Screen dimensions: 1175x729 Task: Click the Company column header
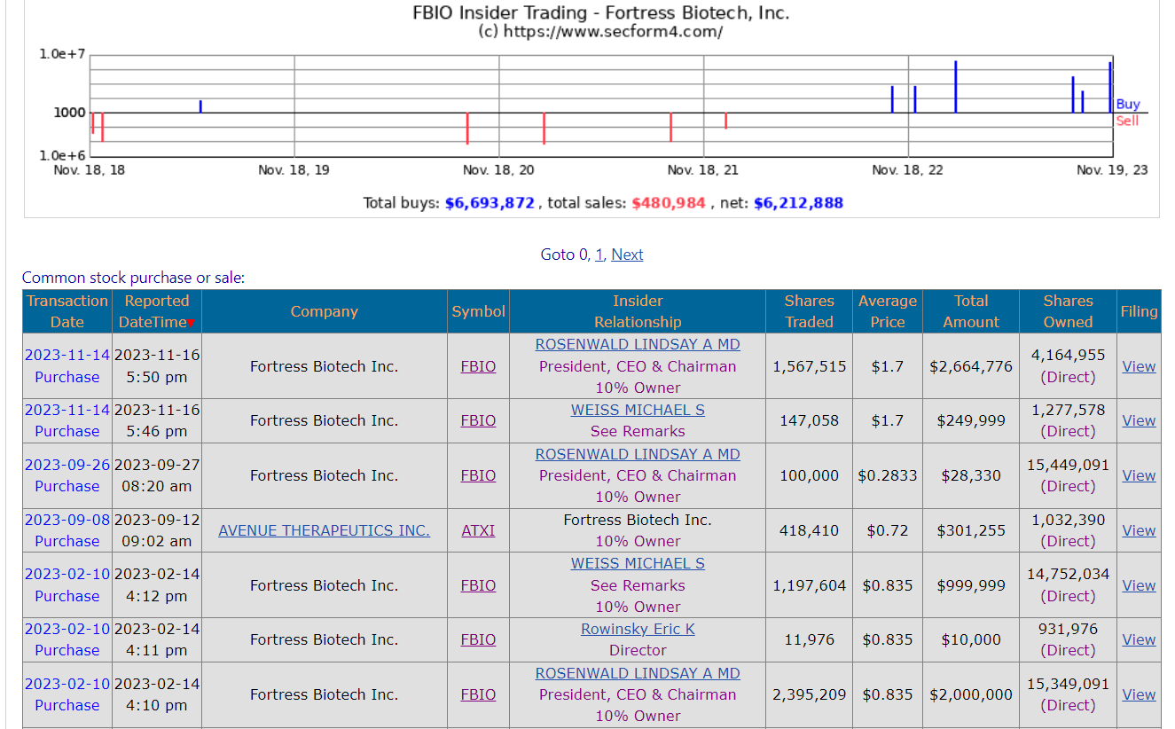pyautogui.click(x=325, y=311)
